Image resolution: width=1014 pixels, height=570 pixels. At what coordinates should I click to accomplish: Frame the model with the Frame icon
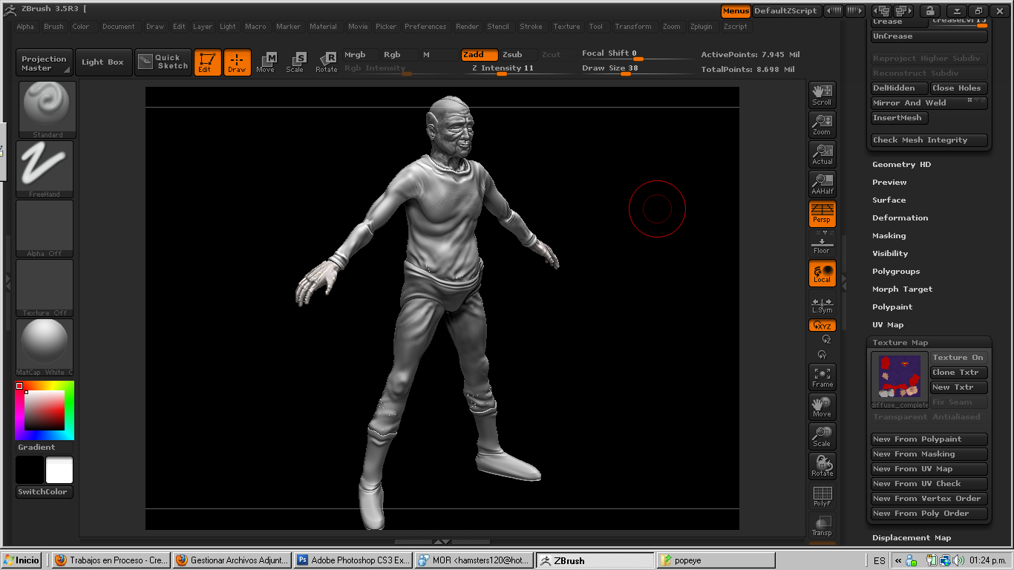click(x=822, y=376)
